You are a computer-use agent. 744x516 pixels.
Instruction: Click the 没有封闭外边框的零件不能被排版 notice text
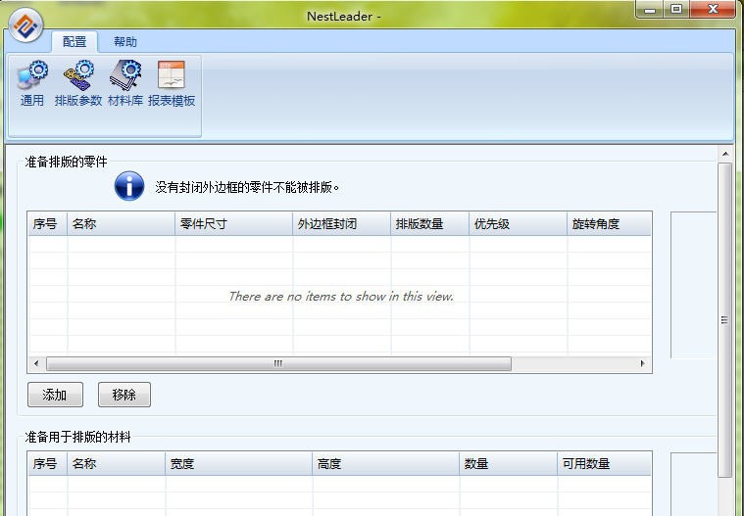[x=247, y=187]
